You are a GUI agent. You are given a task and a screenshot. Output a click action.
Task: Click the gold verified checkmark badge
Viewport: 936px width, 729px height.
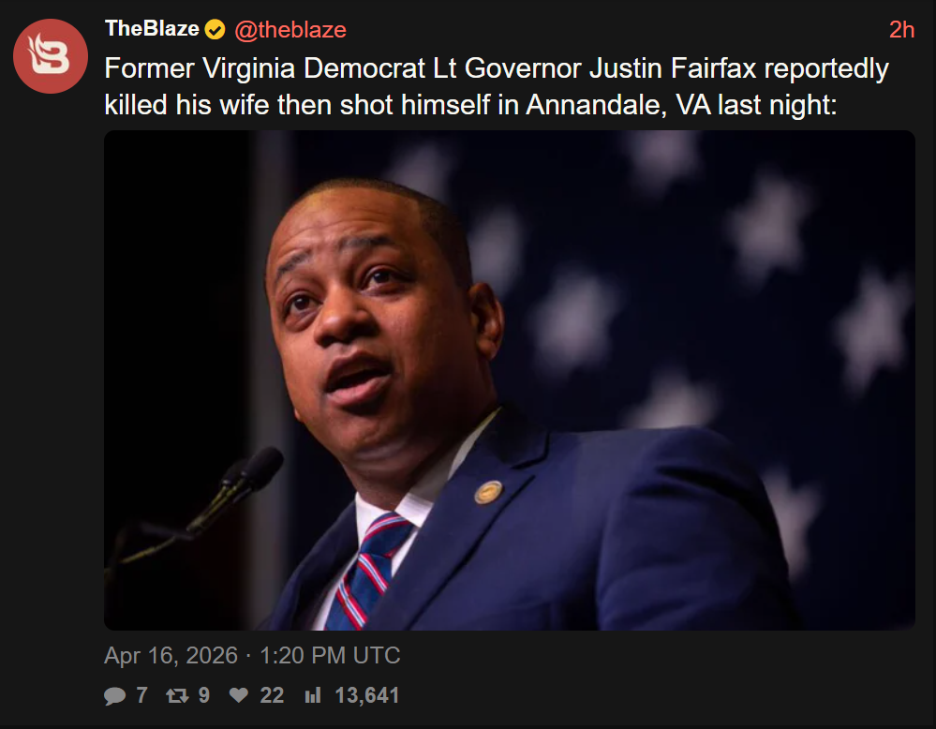[x=215, y=30]
